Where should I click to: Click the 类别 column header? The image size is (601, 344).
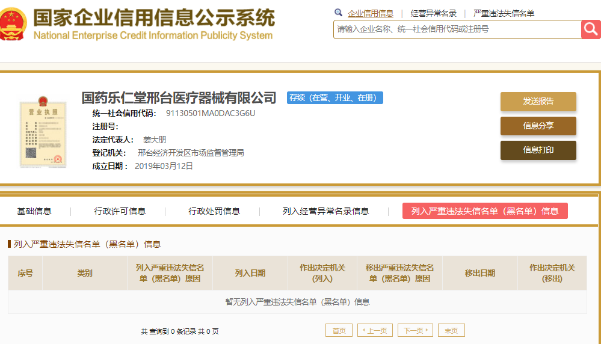[x=85, y=273]
